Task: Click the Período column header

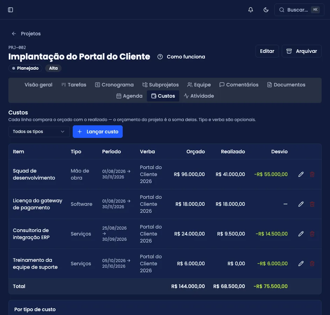Action: 111,152
